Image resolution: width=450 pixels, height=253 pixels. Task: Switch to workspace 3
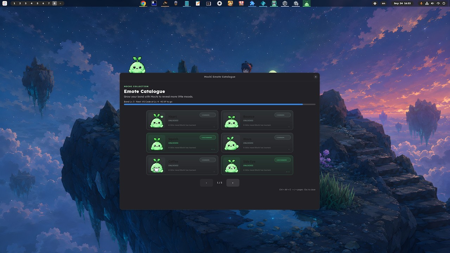26,3
